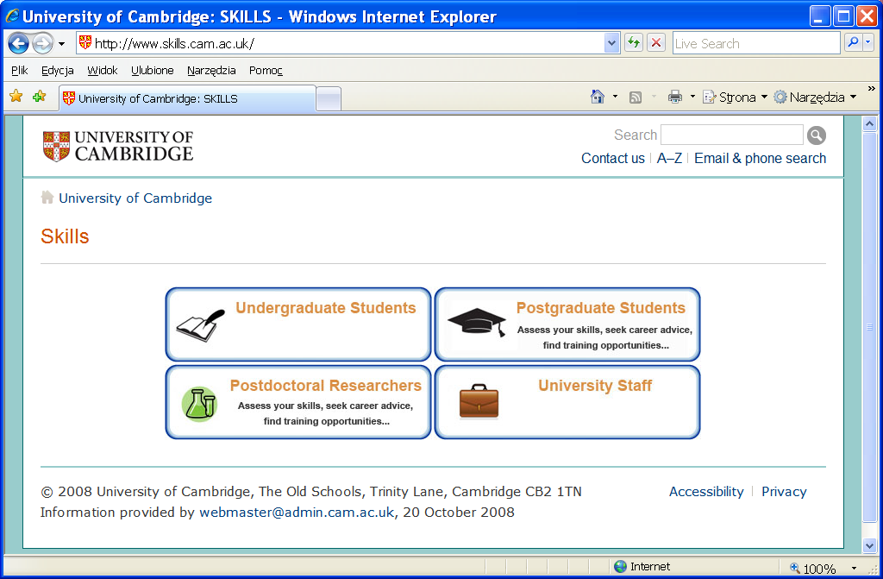Click the Live Search magnifier button
The width and height of the screenshot is (883, 579).
coord(853,43)
